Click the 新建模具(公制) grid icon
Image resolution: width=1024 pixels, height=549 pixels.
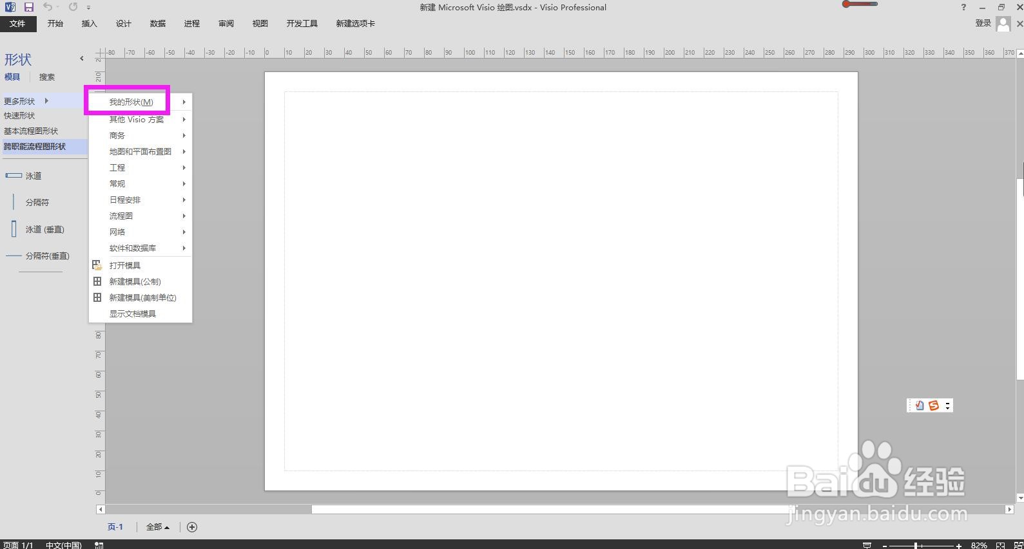pos(97,281)
